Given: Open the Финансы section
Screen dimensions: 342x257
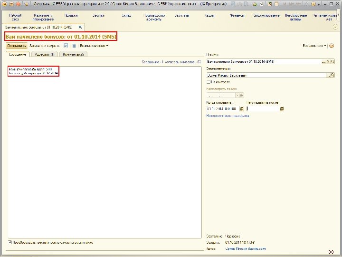Looking at the screenshot, I should 237,16.
